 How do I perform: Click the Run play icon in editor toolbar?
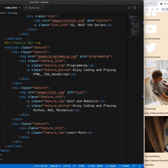click(x=129, y=8)
